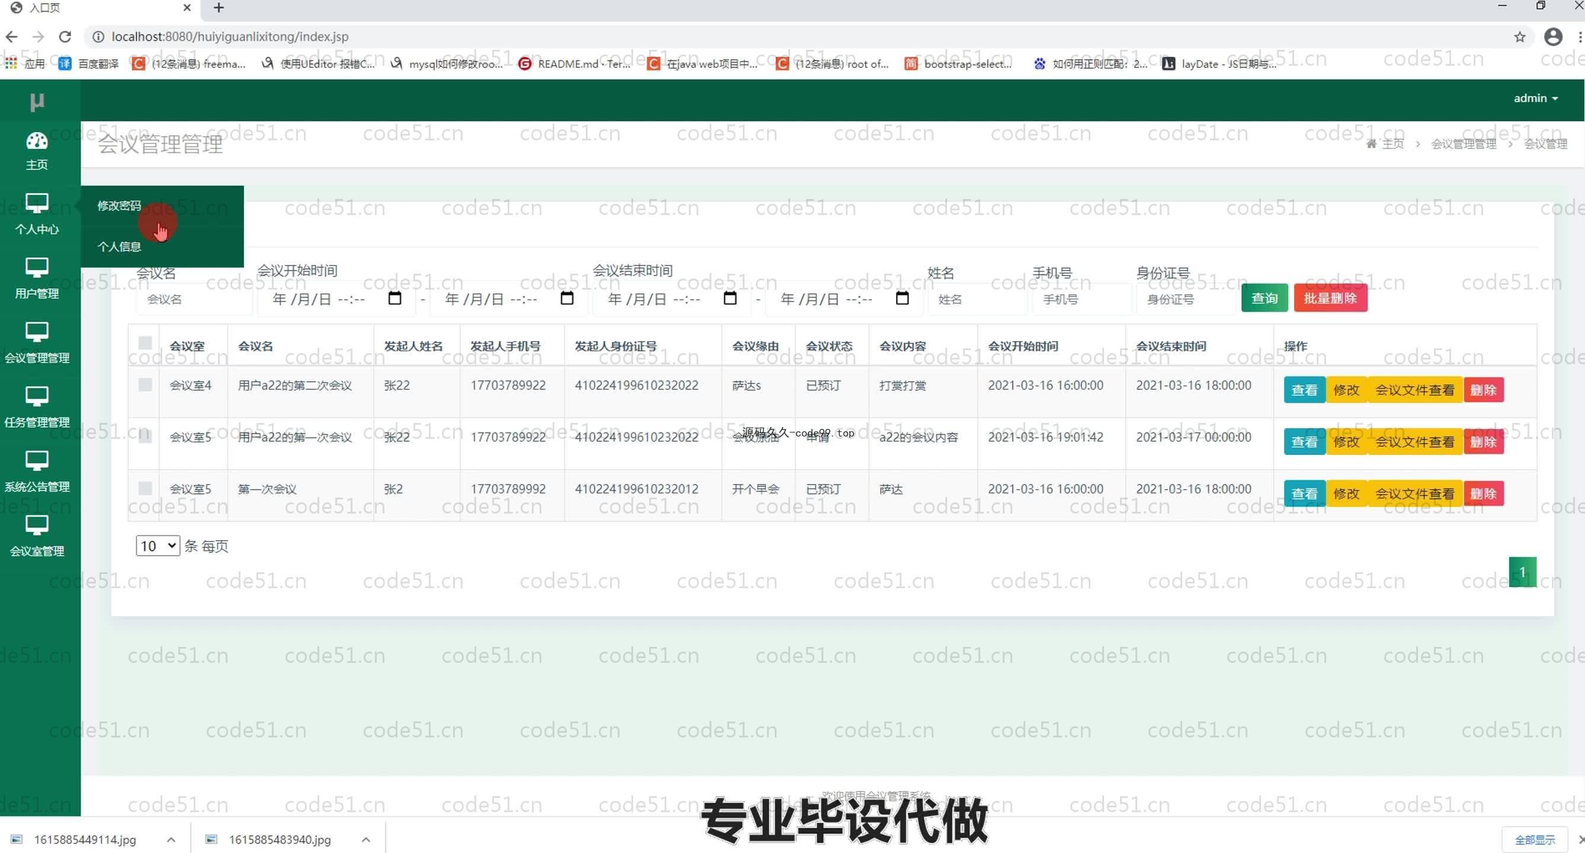Open 任务管理管理 sidebar icon
The image size is (1585, 853).
pyautogui.click(x=36, y=396)
